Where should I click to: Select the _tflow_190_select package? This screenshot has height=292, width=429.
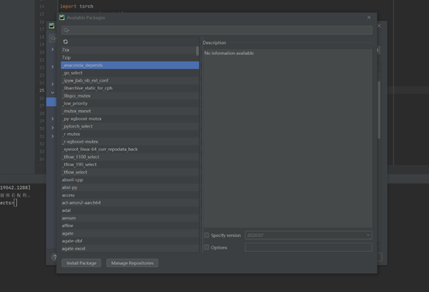[129, 164]
